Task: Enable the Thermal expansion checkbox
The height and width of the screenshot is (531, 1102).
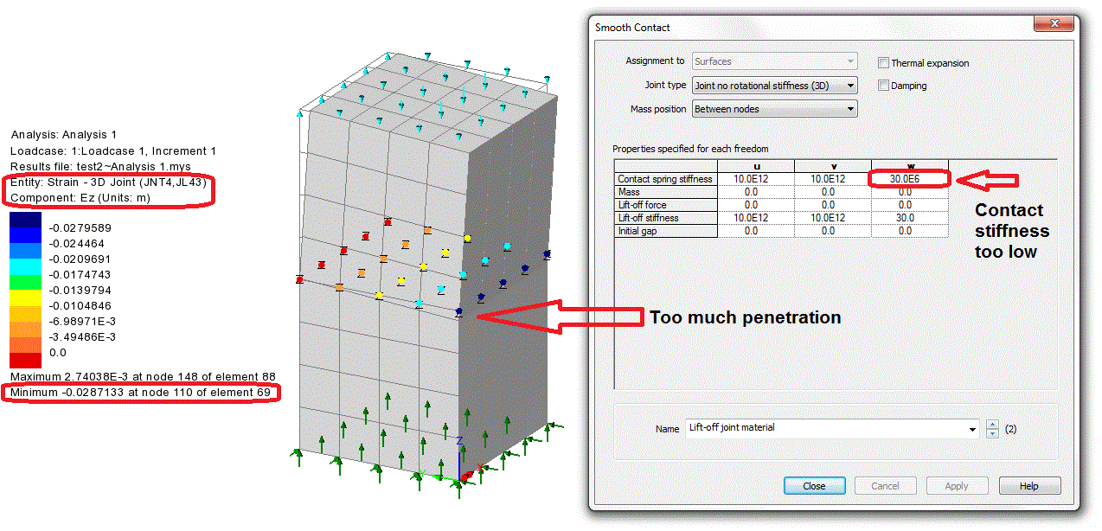Action: click(883, 63)
